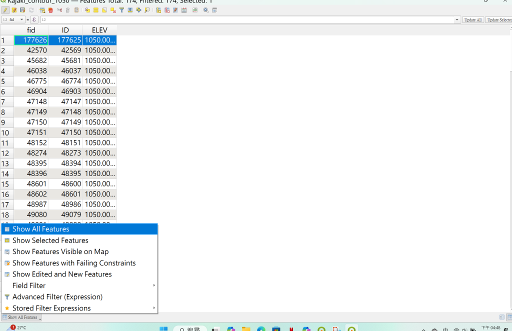512x331 pixels.
Task: Dock the attribute table window
Action: [x=214, y=10]
